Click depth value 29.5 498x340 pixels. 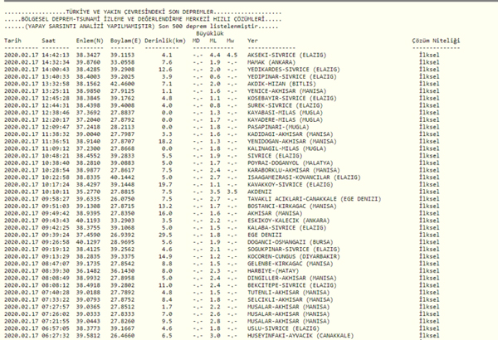pos(165,235)
